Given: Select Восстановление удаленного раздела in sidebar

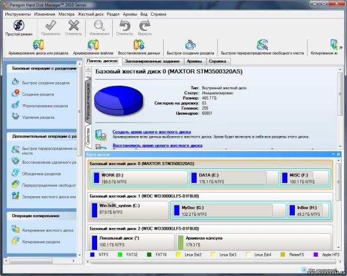Looking at the screenshot, I should [x=44, y=162].
